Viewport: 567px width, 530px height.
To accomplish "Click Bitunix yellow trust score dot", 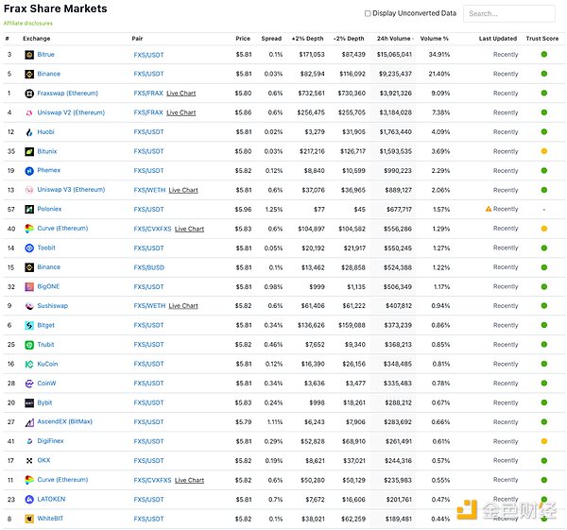I will click(x=544, y=151).
